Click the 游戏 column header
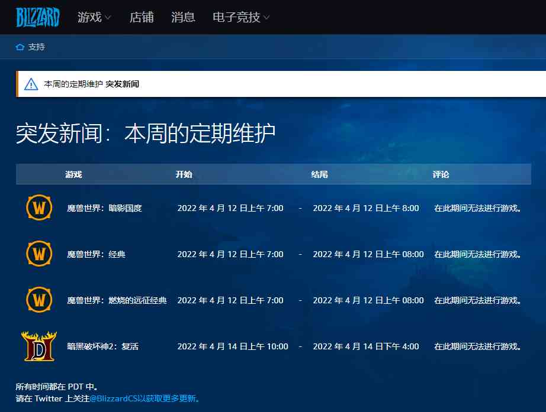This screenshot has height=412, width=546. coord(73,174)
